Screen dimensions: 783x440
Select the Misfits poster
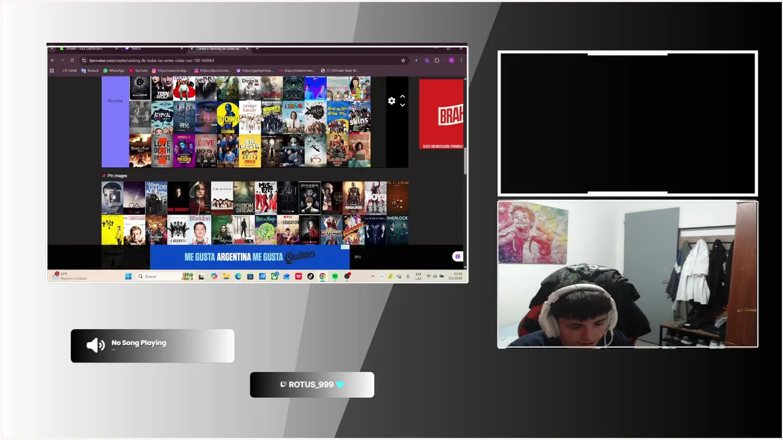coord(265,198)
